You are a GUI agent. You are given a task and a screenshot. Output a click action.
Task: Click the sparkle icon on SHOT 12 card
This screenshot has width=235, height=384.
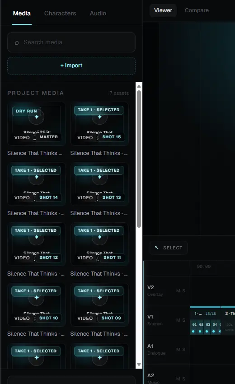click(x=37, y=237)
